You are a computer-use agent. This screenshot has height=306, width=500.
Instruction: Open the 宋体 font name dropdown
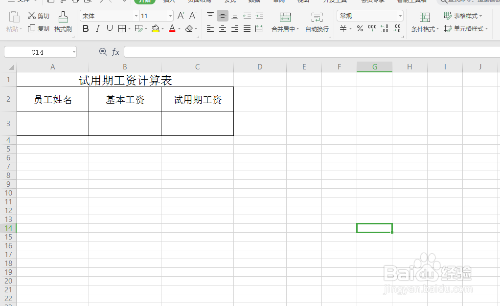[x=136, y=16]
